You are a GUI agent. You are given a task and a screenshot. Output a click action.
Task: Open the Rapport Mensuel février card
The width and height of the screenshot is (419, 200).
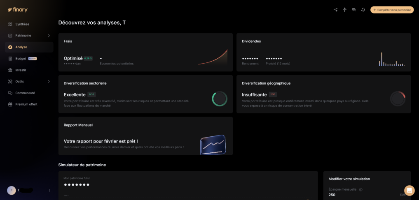click(145, 136)
